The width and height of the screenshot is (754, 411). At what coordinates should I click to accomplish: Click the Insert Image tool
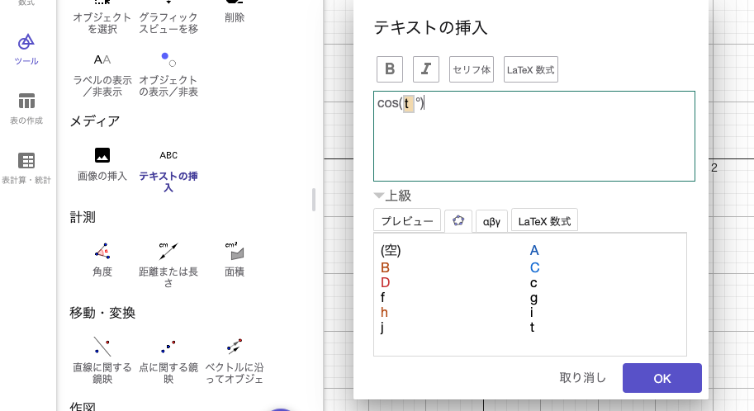[x=102, y=163]
